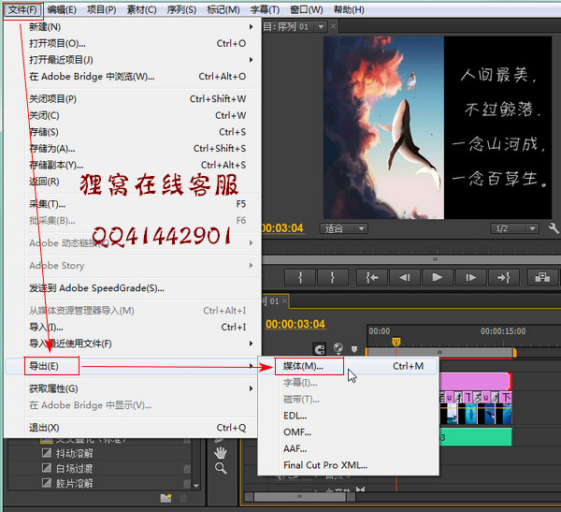Open the 标记(M) menu

click(223, 9)
